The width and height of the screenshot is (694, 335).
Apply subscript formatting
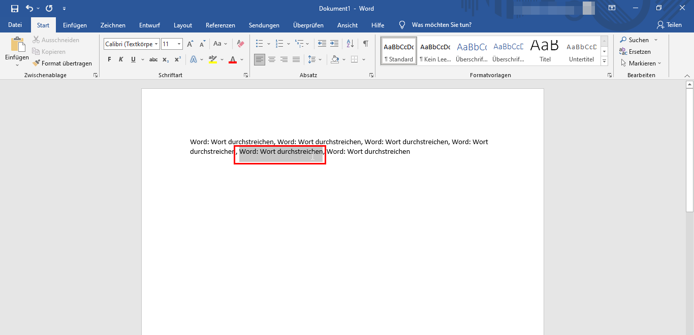(166, 60)
